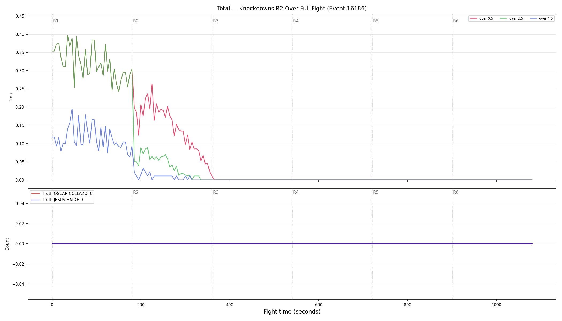The width and height of the screenshot is (562, 321).
Task: Click the R4 round label in top chart
Action: (x=296, y=21)
